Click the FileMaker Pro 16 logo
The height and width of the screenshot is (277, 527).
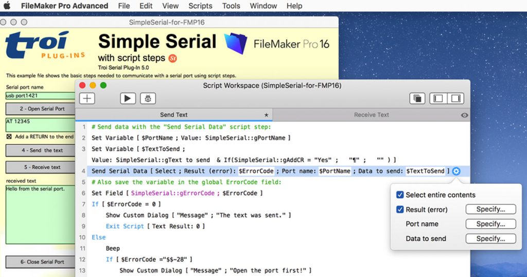coord(276,44)
